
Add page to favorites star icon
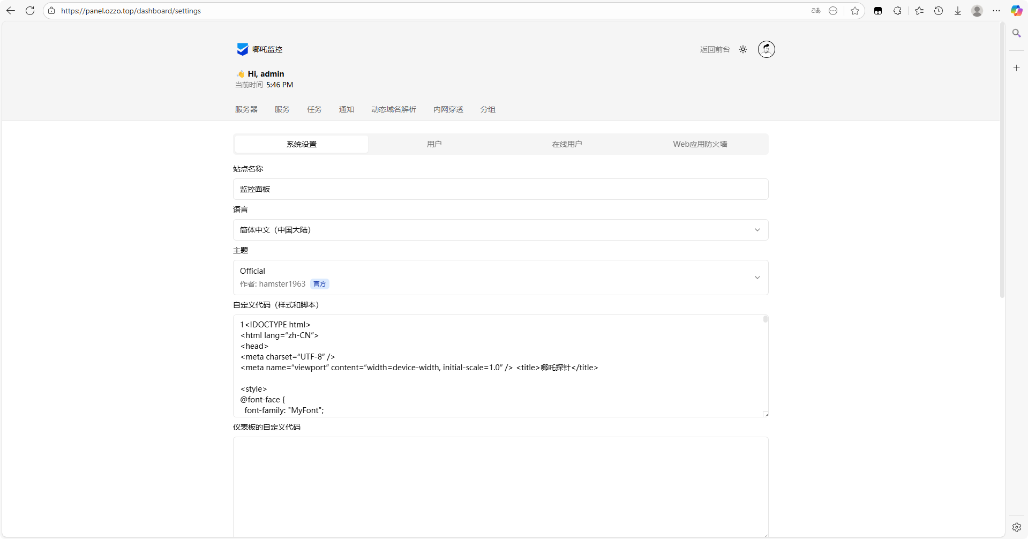(854, 11)
